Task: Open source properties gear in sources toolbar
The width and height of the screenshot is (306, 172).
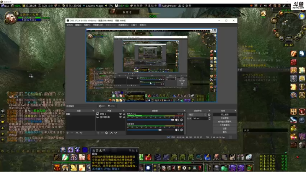Action: [x=106, y=133]
